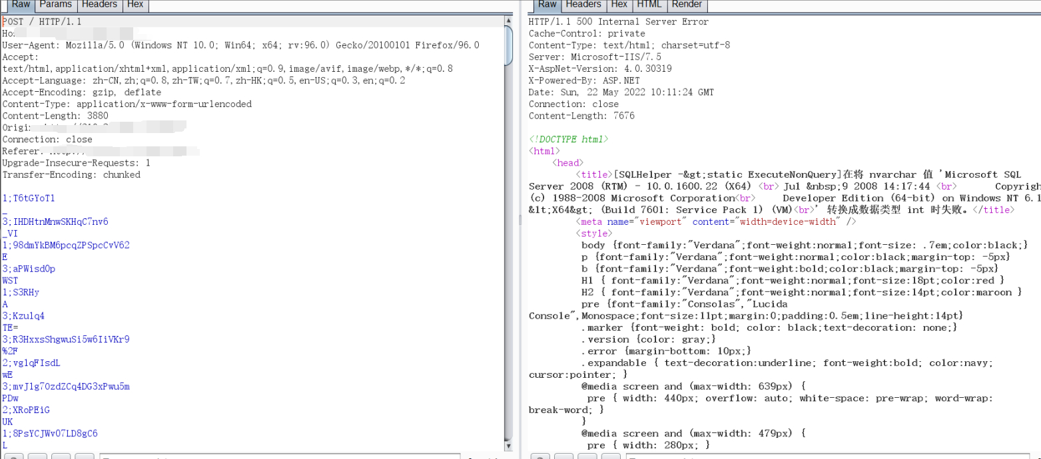
Task: Click the Accept-Encoding: gzip, deflate line
Action: click(82, 92)
